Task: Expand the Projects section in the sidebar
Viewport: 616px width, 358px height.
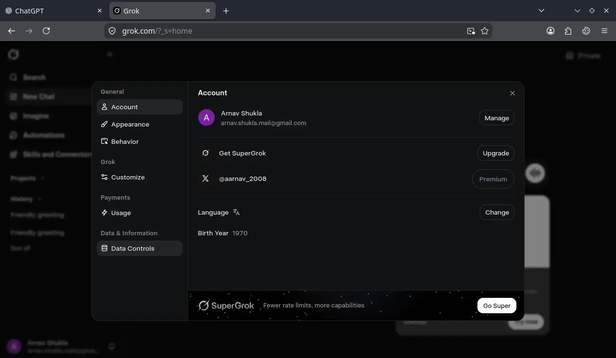Action: (x=27, y=178)
